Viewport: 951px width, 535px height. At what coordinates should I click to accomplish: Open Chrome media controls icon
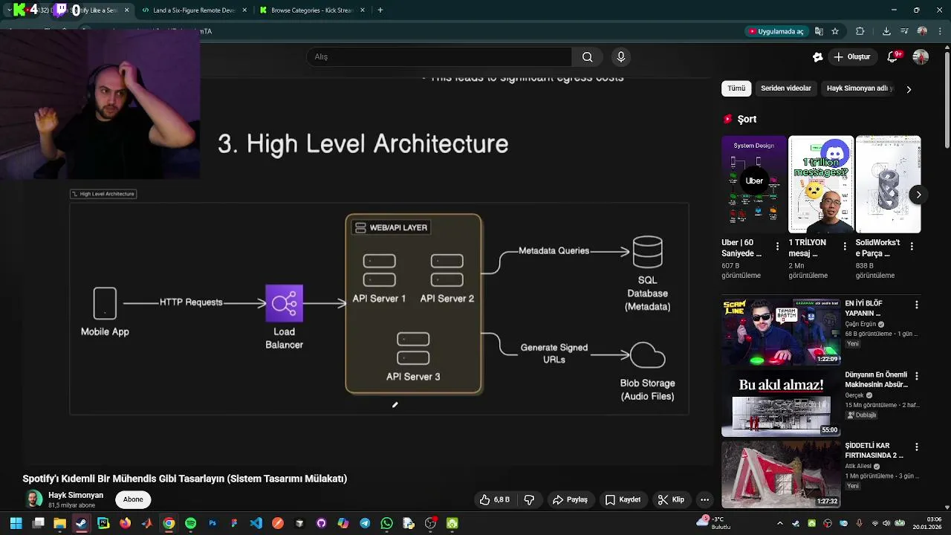pyautogui.click(x=904, y=31)
